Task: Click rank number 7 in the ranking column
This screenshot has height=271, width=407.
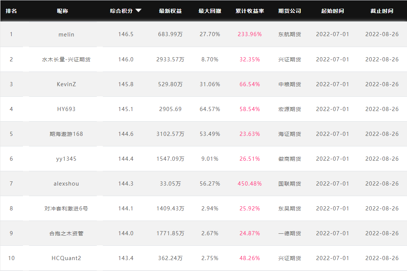Action: coord(11,184)
